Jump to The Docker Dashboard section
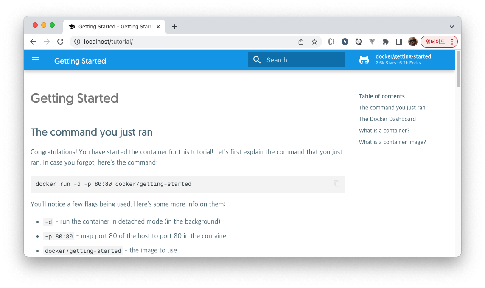Screen dimensions: 485x288 tap(387, 119)
